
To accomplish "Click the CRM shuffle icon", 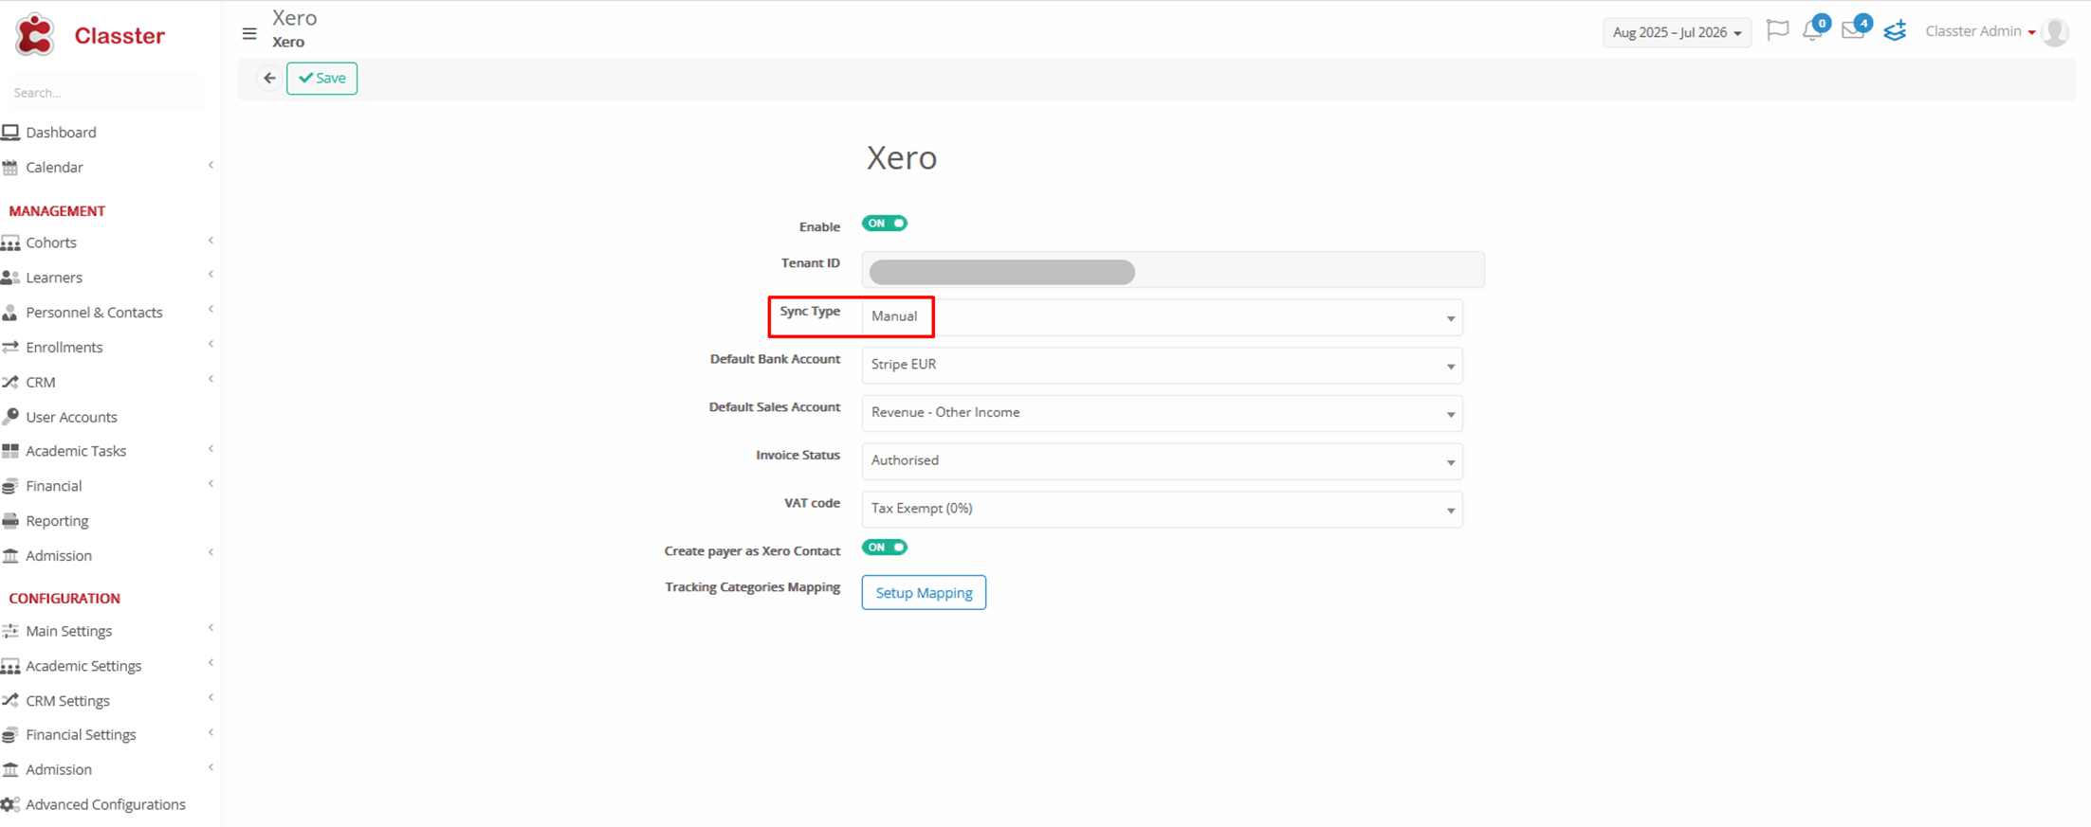I will [10, 383].
